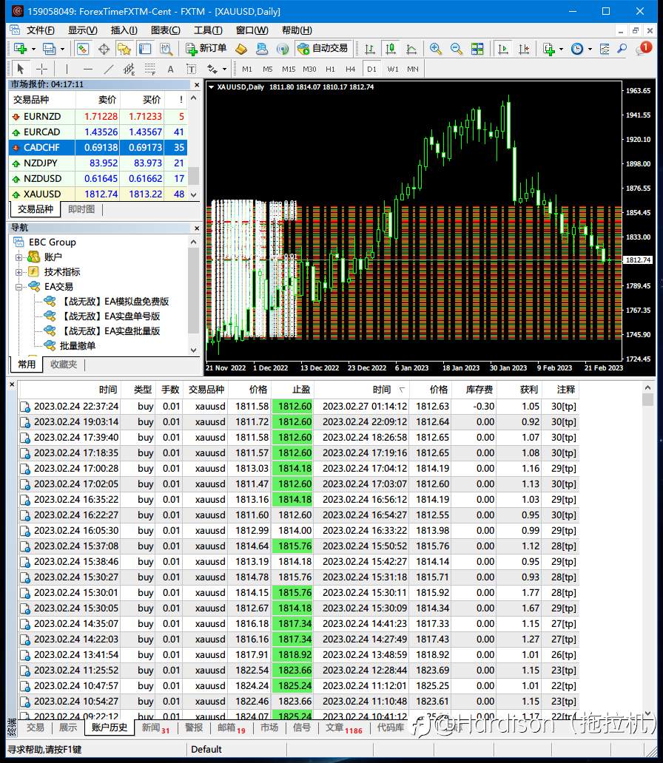Viewport: 663px width, 763px height.
Task: Toggle AutoTrading (自动交易) on or off
Action: [x=323, y=49]
